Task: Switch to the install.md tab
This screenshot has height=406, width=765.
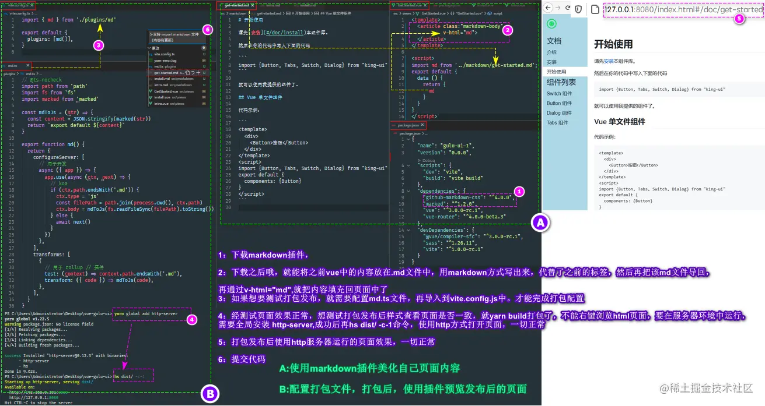Action: point(308,5)
